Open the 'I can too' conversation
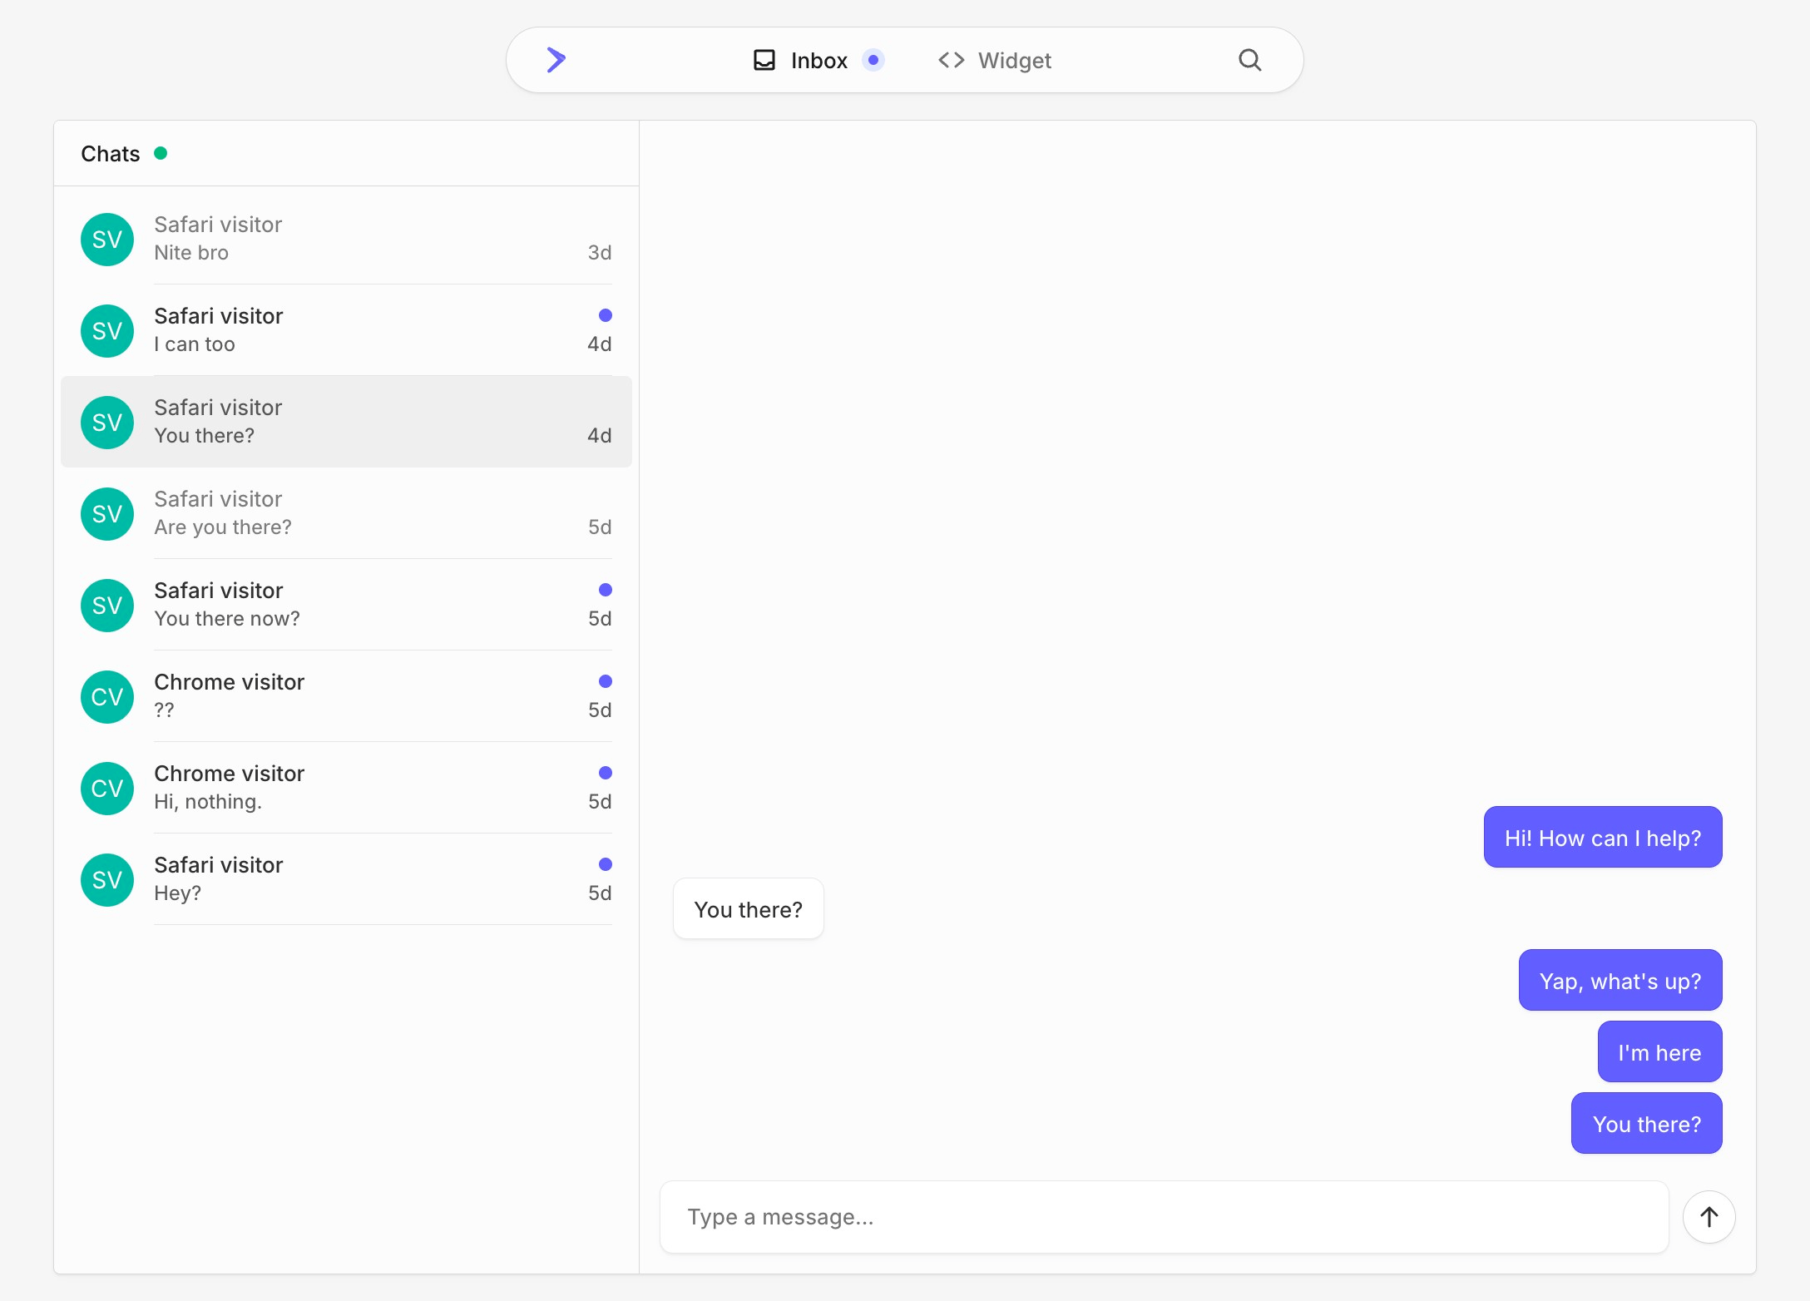The image size is (1810, 1301). pyautogui.click(x=346, y=330)
